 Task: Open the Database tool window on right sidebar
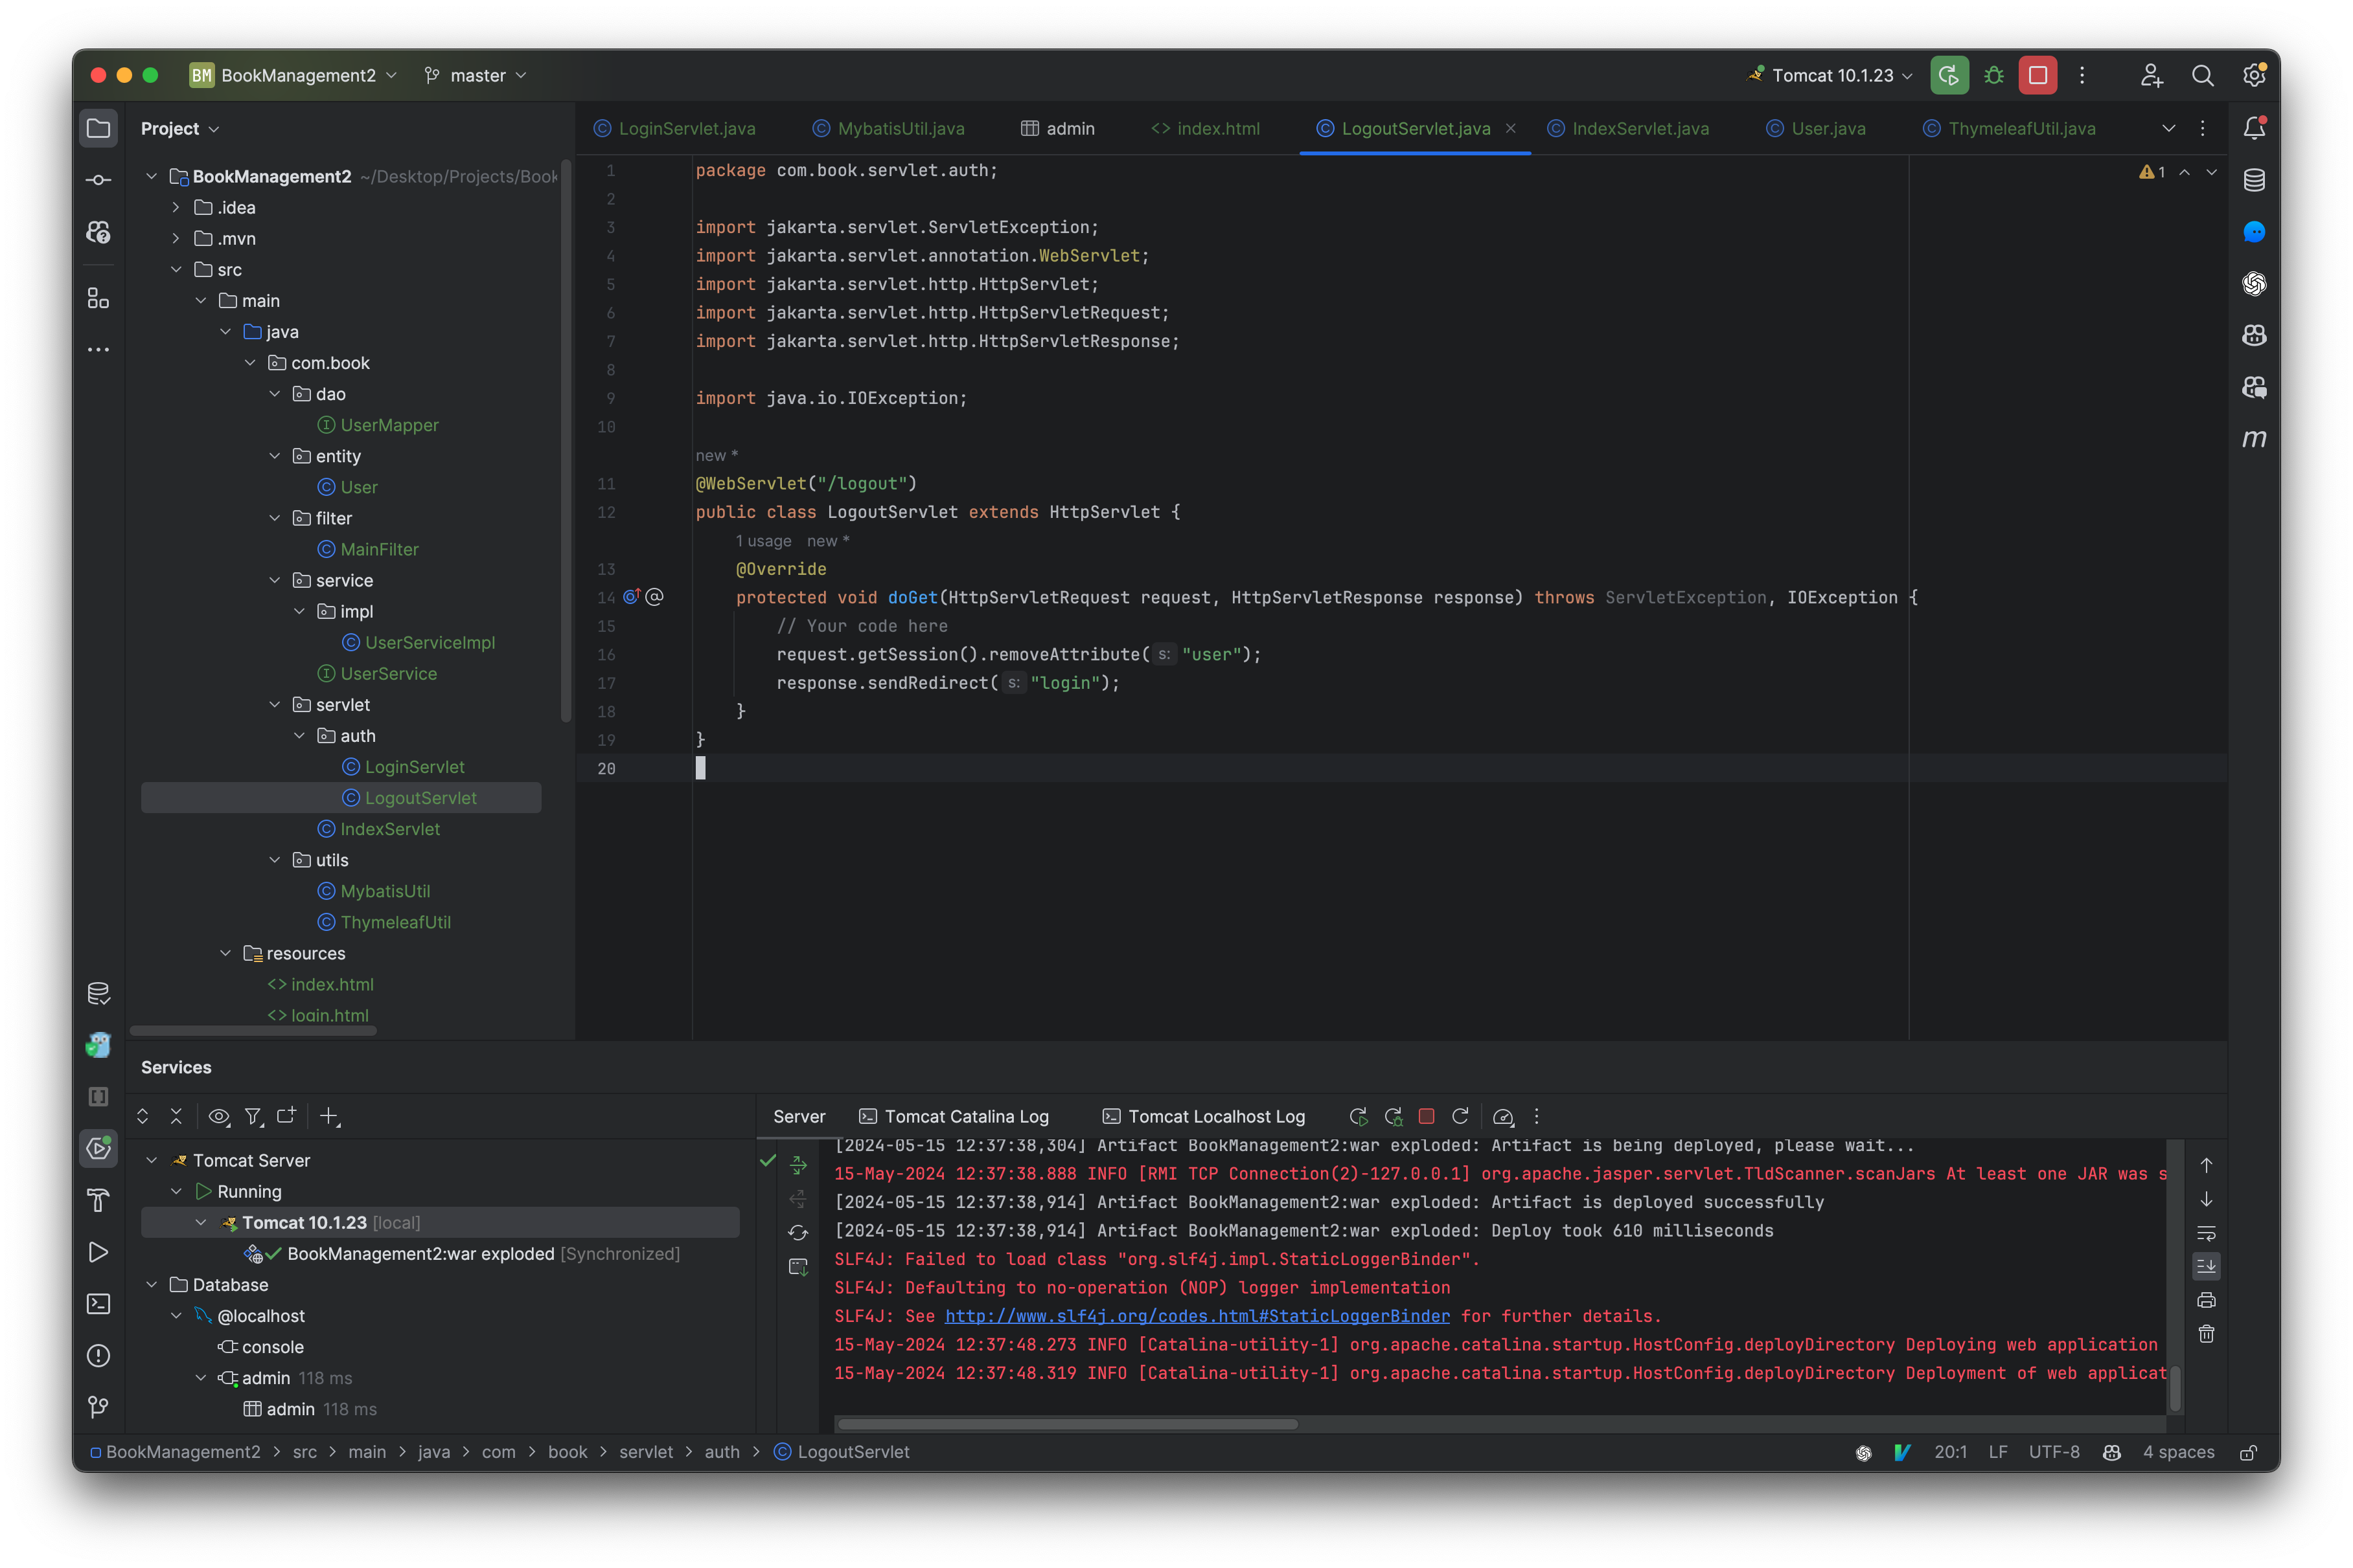[x=2255, y=180]
